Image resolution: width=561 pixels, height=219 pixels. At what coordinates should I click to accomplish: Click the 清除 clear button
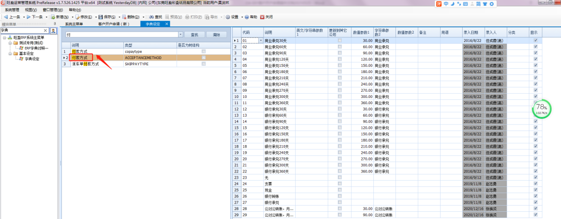(x=216, y=35)
